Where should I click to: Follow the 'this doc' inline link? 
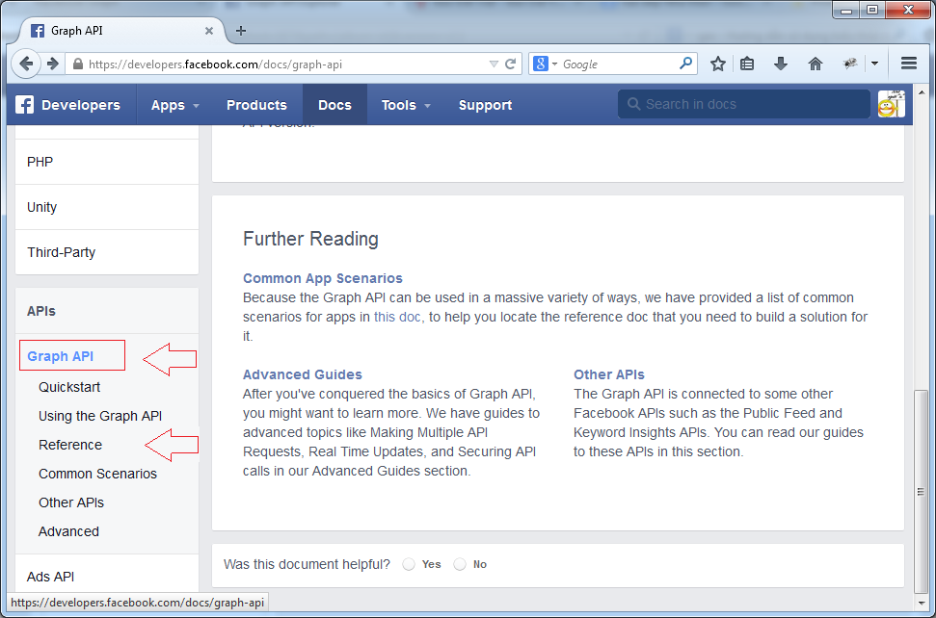(x=397, y=317)
